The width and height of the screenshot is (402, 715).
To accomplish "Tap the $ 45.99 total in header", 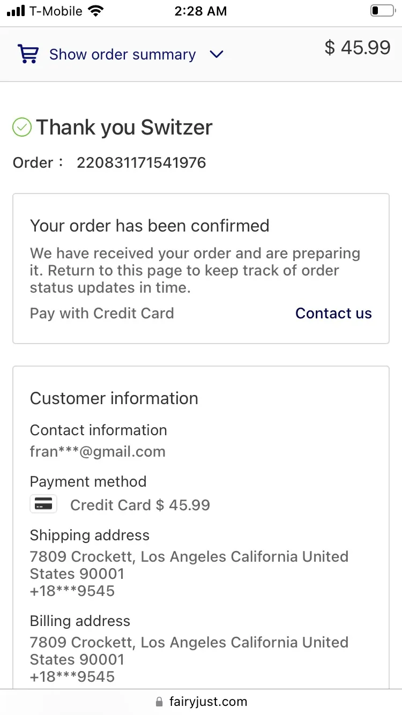I will click(x=358, y=48).
